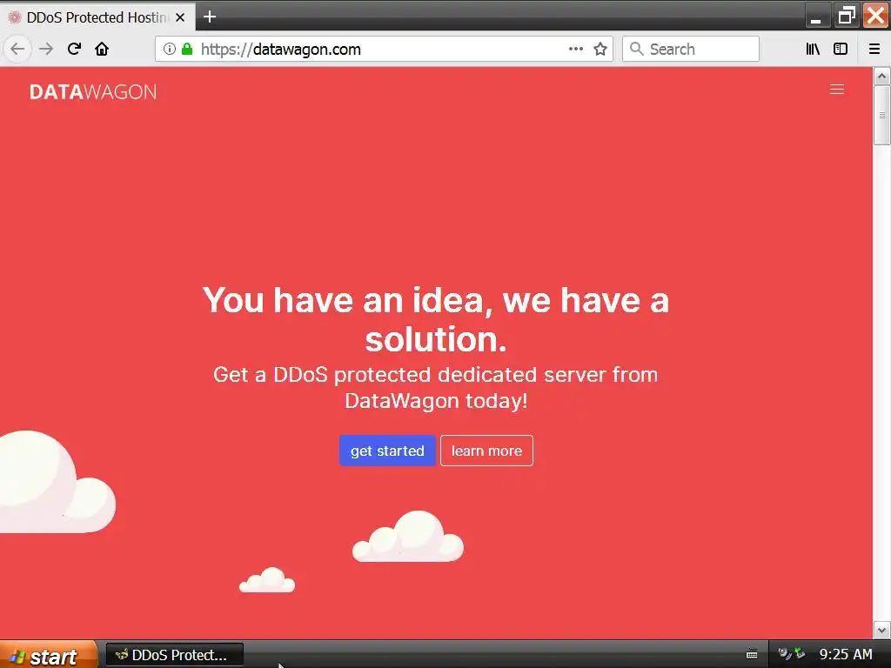The image size is (891, 668).
Task: Show site information icon in address bar
Action: (170, 49)
